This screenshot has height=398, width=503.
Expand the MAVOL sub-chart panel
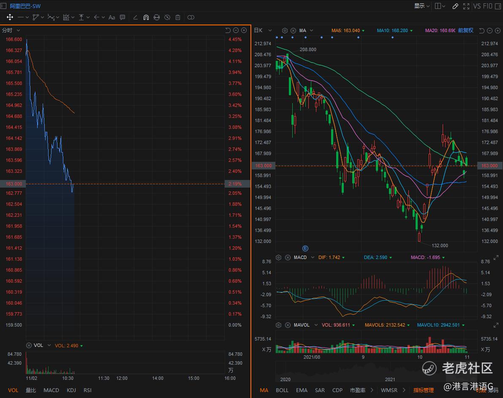pyautogui.click(x=496, y=325)
